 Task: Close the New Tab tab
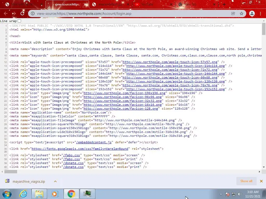click(x=214, y=4)
